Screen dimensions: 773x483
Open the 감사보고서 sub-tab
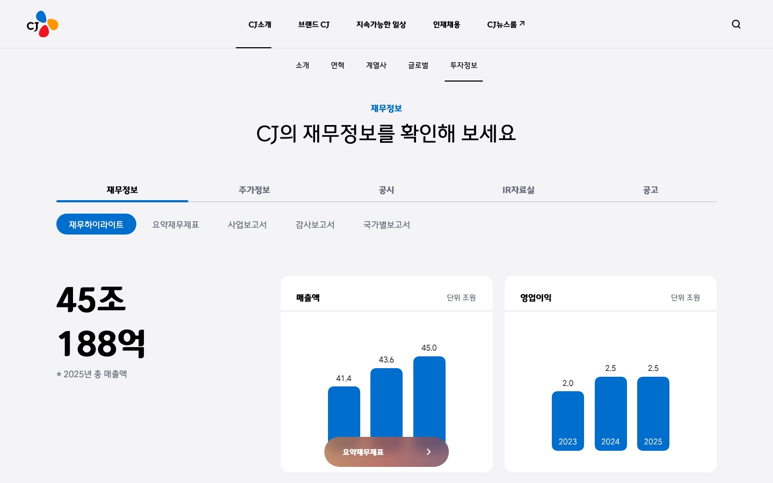[x=315, y=225]
